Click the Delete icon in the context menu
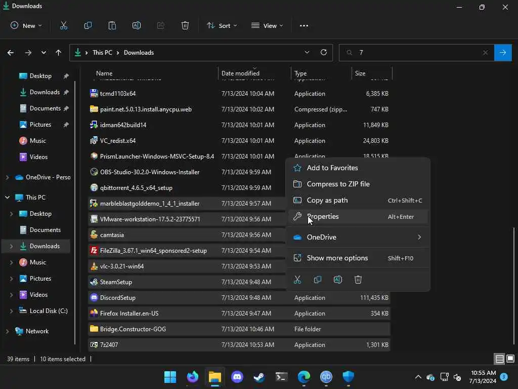The height and width of the screenshot is (389, 518). pos(358,280)
